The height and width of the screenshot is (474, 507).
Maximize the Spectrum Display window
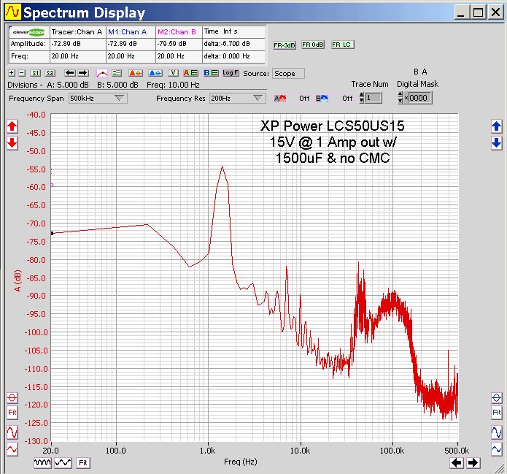coord(479,12)
